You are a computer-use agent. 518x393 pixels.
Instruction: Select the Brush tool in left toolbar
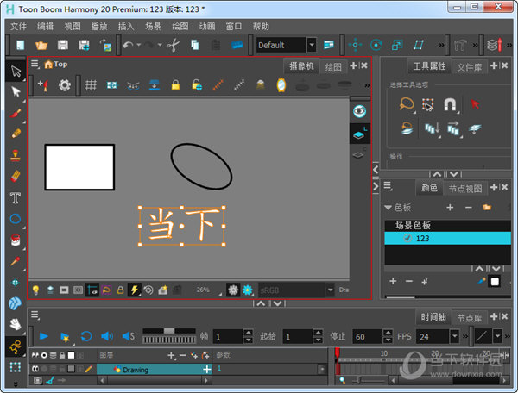(x=16, y=113)
